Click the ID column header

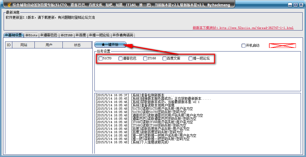tap(9, 45)
